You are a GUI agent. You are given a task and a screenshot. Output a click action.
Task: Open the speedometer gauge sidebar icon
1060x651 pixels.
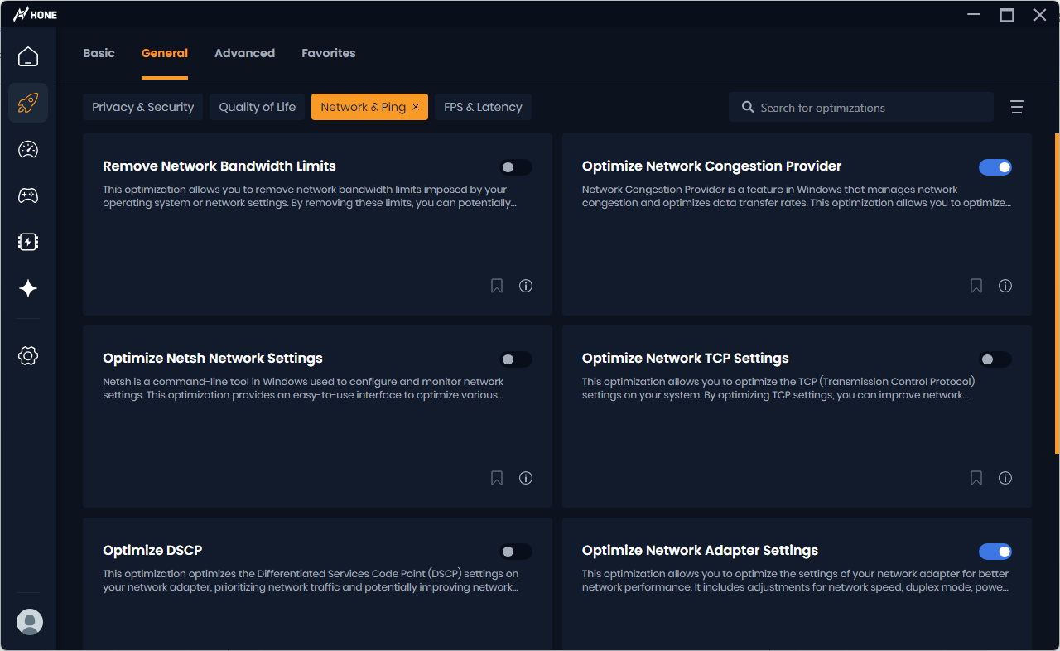pyautogui.click(x=28, y=150)
